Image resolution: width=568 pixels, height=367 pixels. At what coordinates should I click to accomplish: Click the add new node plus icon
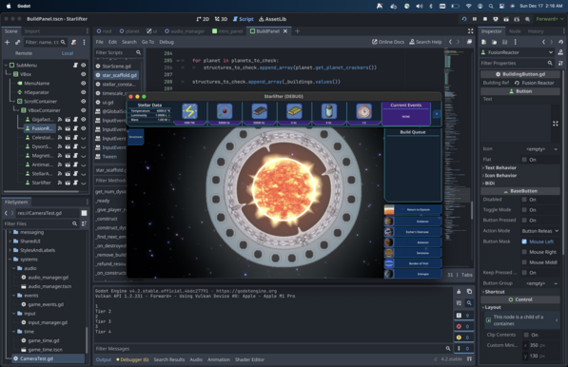pos(7,43)
